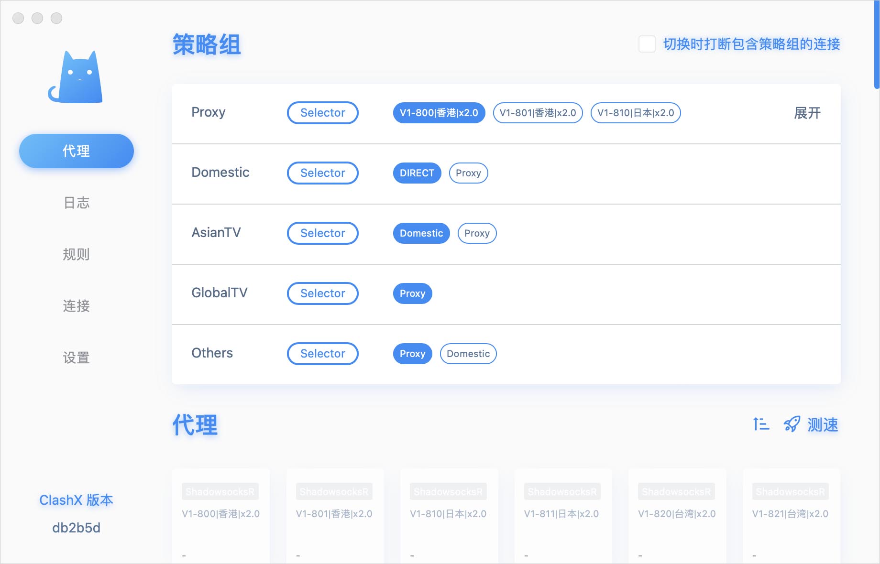
Task: Open the 规则 rules tab
Action: point(77,254)
